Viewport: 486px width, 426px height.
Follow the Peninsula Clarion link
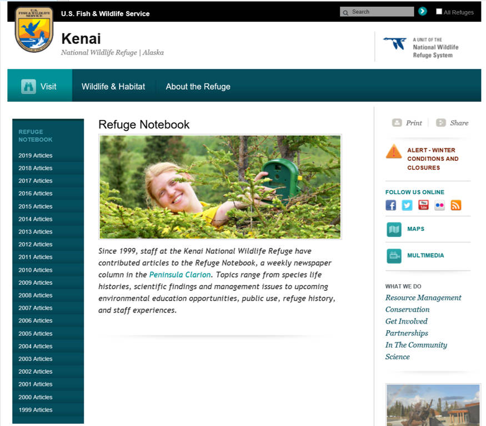point(180,275)
